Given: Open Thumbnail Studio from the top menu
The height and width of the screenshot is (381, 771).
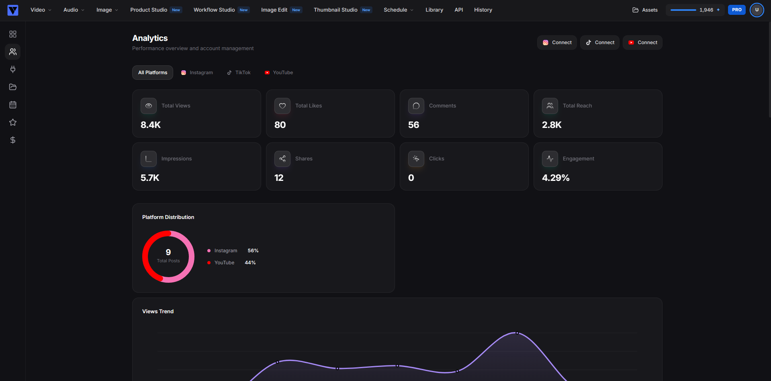Looking at the screenshot, I should [343, 10].
